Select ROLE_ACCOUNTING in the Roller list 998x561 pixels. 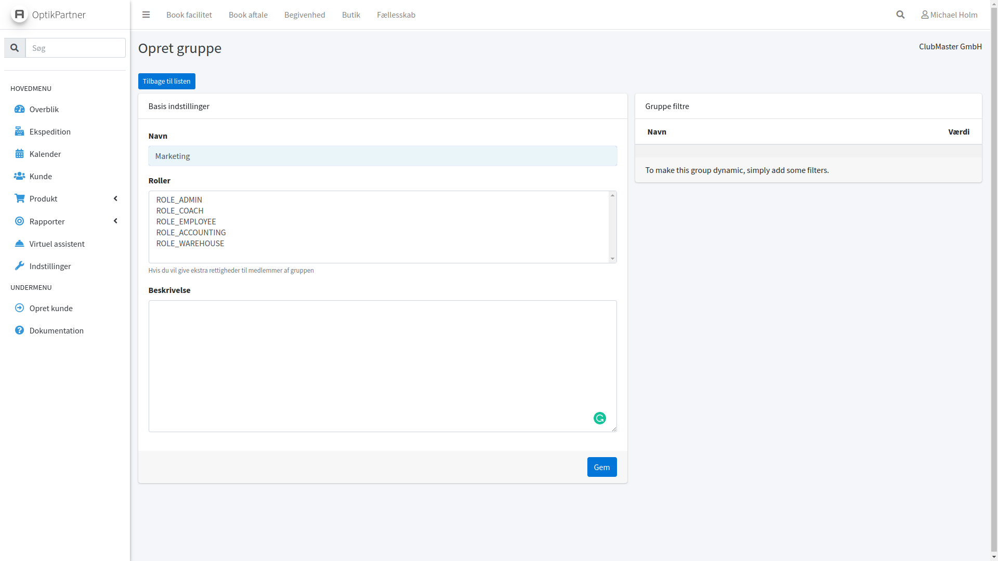click(x=191, y=232)
